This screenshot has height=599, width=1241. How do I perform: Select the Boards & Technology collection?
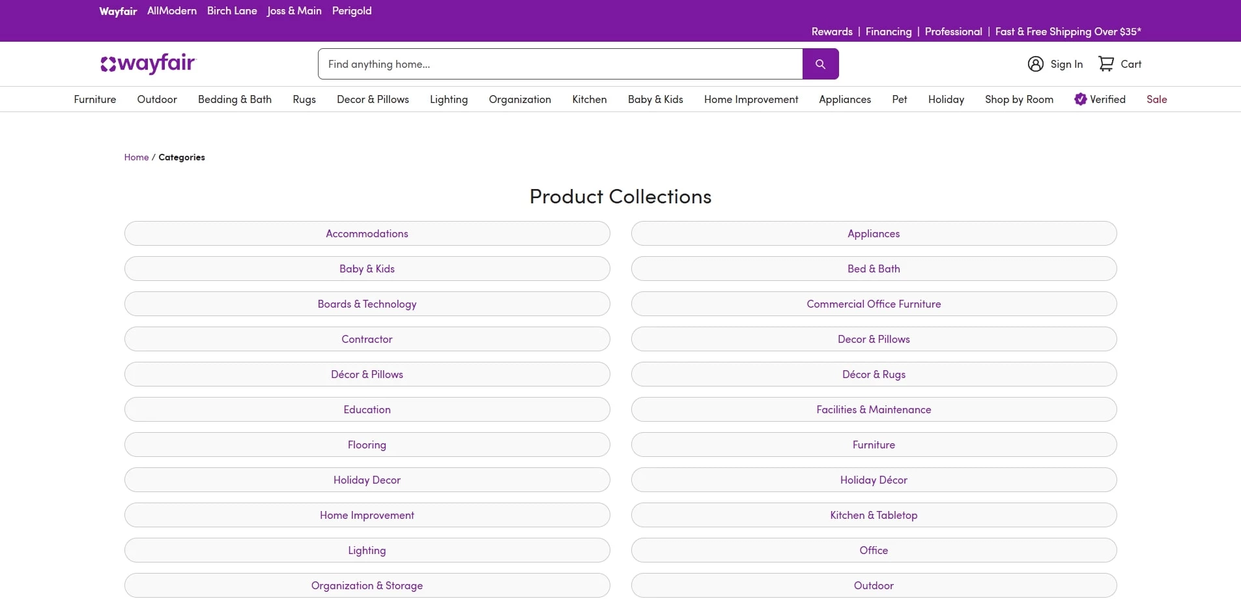pos(367,303)
